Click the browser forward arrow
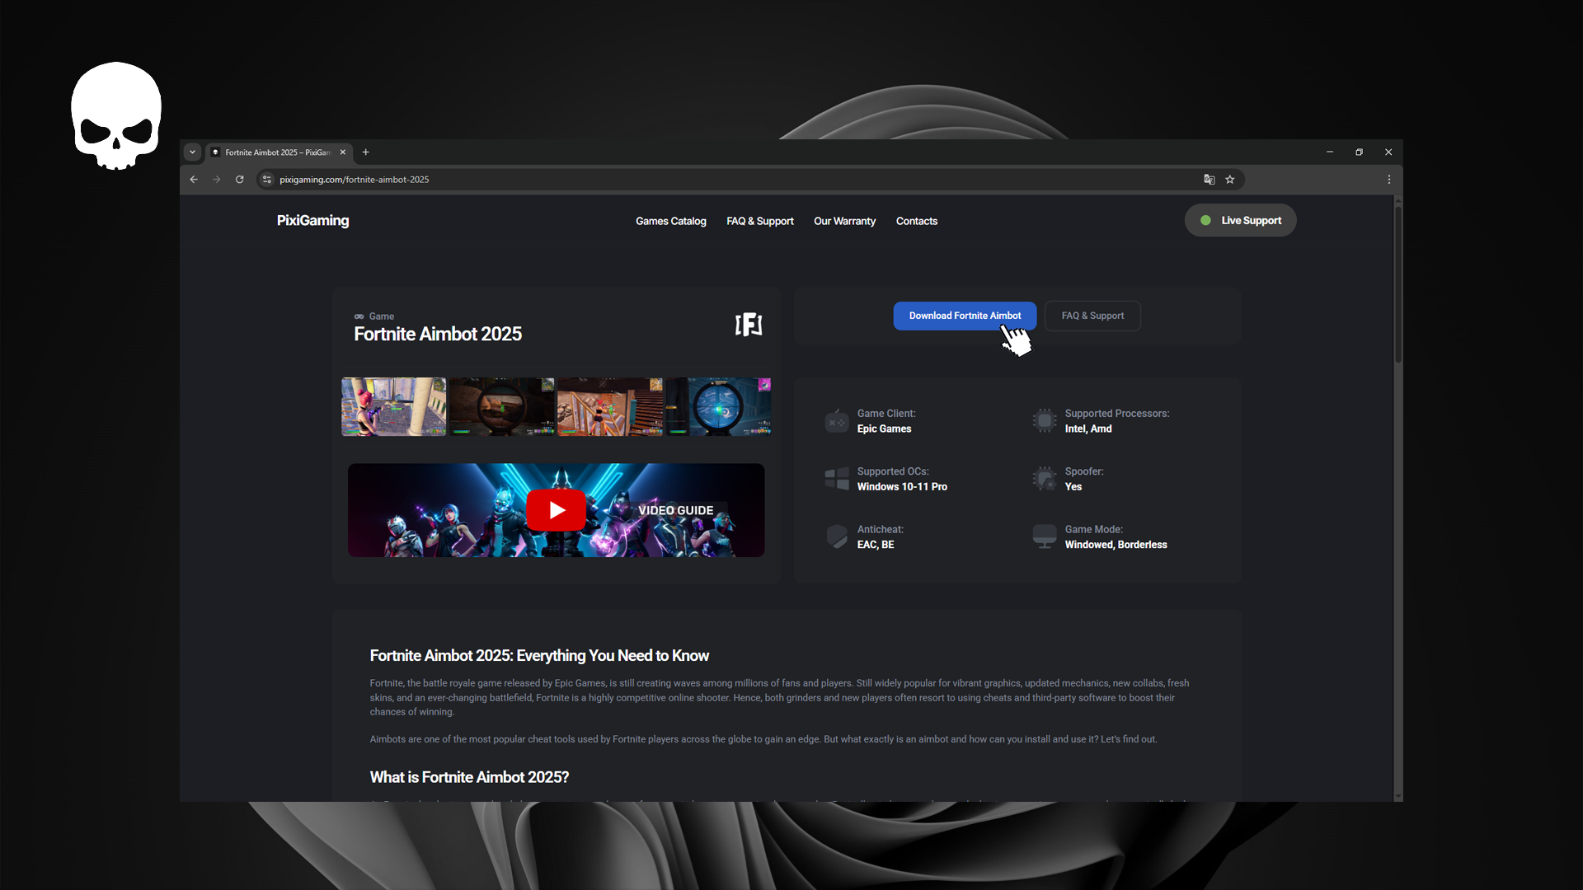Image resolution: width=1583 pixels, height=890 pixels. 217,180
